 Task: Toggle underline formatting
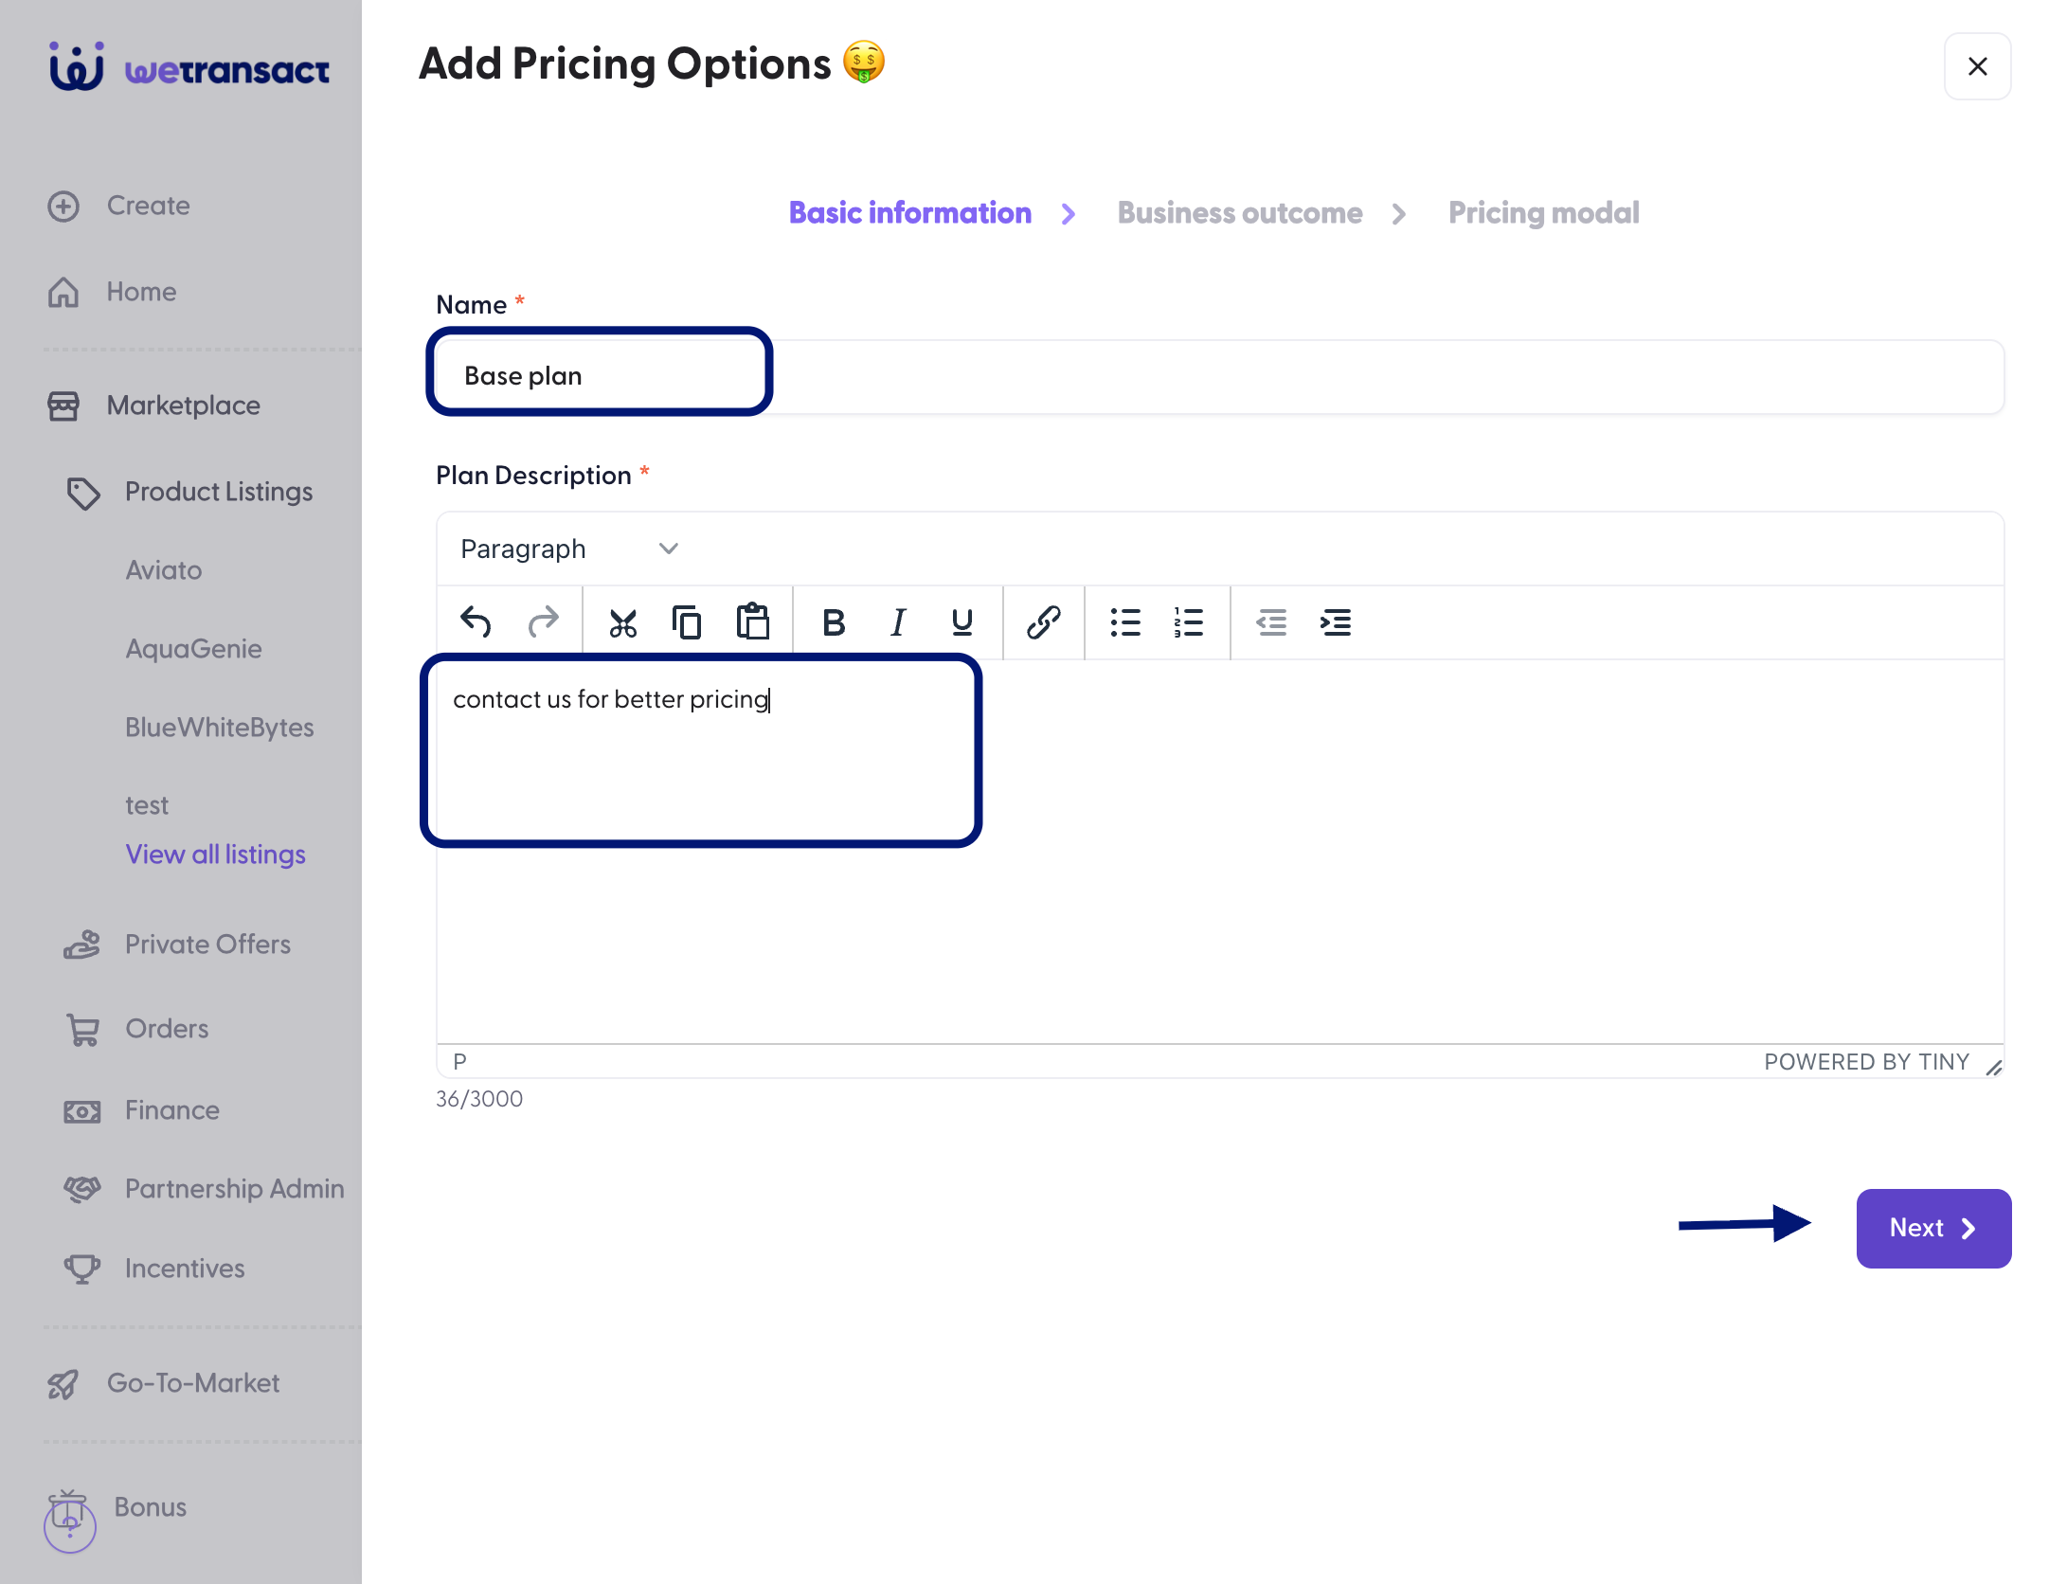[962, 622]
